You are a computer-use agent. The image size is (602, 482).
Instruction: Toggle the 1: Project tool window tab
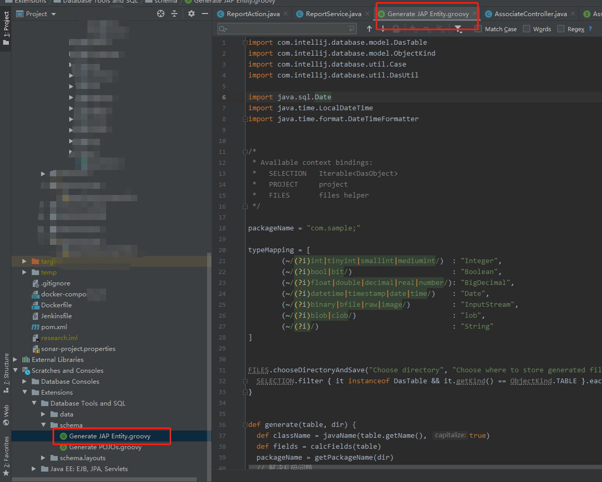pyautogui.click(x=6, y=28)
